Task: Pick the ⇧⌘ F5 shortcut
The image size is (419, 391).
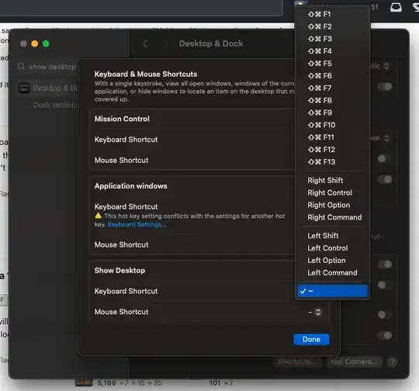Action: (333, 64)
